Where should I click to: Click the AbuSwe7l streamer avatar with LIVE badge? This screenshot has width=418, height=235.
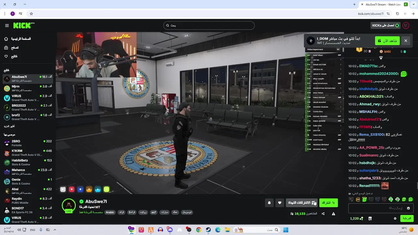[69, 206]
